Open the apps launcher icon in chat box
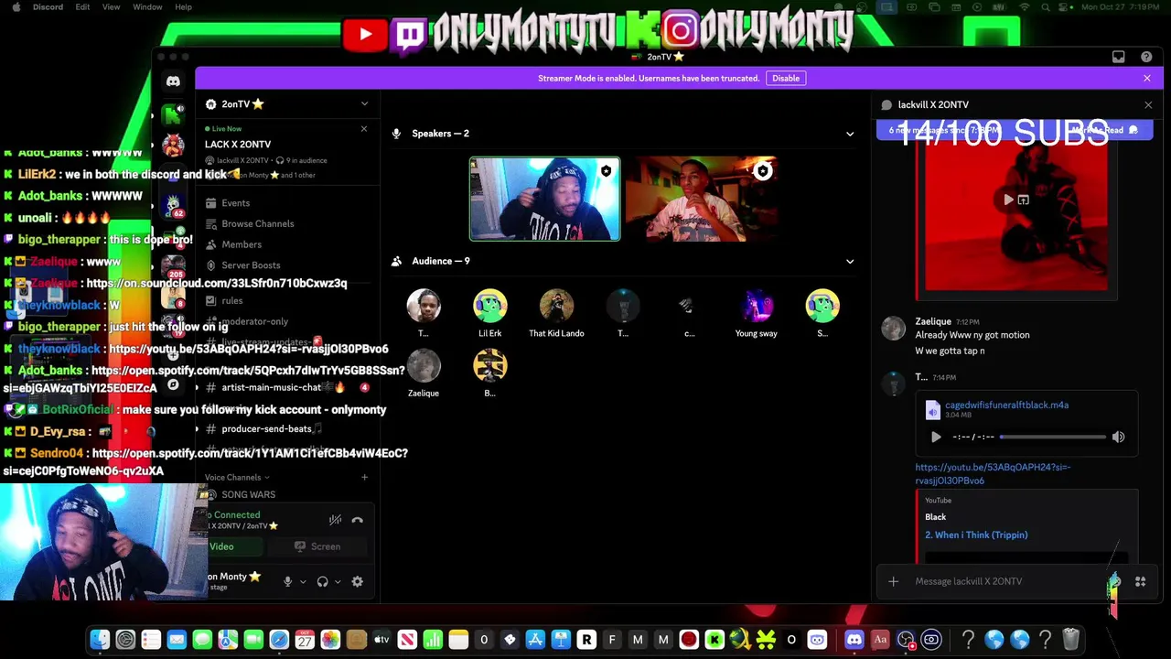This screenshot has width=1171, height=659. [1140, 581]
